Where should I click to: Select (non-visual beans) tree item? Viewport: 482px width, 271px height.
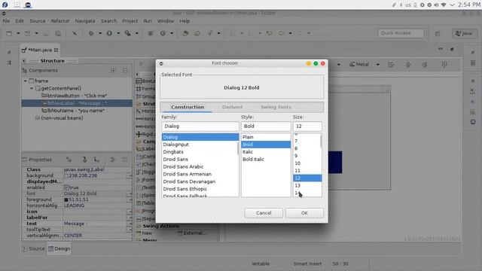click(x=59, y=118)
